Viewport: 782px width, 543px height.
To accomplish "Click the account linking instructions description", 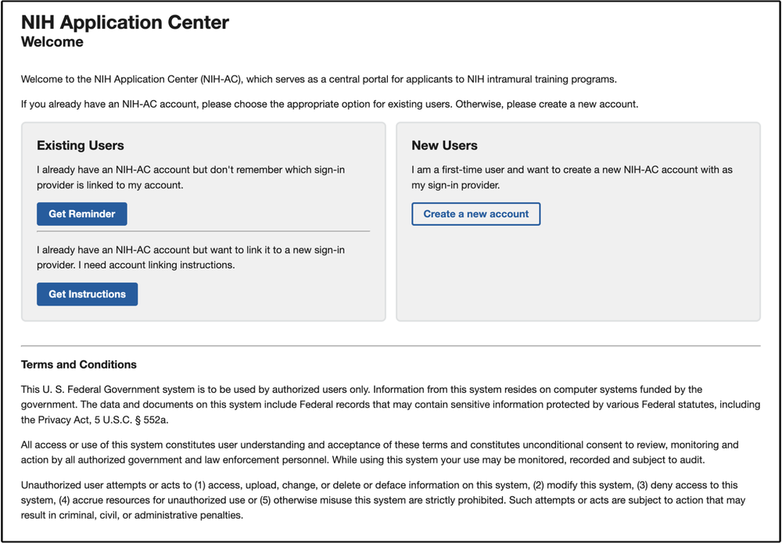I will click(191, 257).
